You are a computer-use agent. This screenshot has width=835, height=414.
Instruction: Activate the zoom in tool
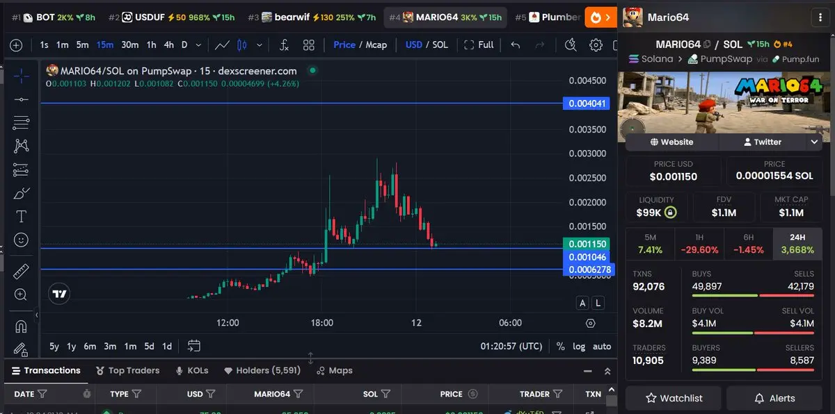coord(22,295)
